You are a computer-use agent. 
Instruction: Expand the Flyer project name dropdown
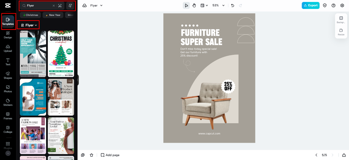click(x=97, y=5)
